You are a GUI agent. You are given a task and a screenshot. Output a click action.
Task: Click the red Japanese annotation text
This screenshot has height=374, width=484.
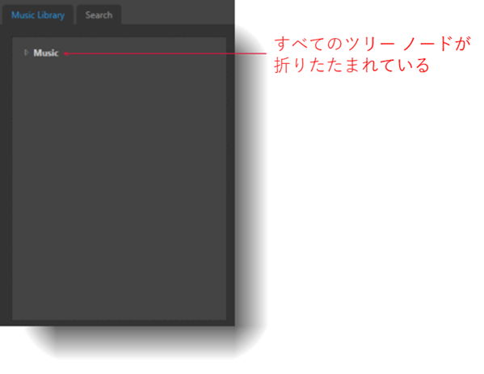372,54
